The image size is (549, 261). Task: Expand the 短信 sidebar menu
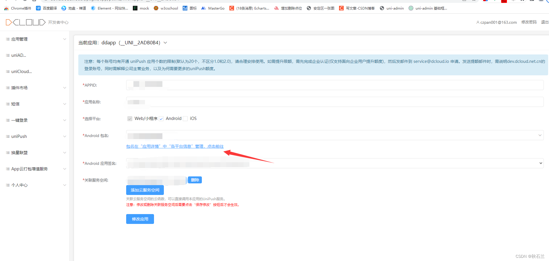[x=35, y=104]
